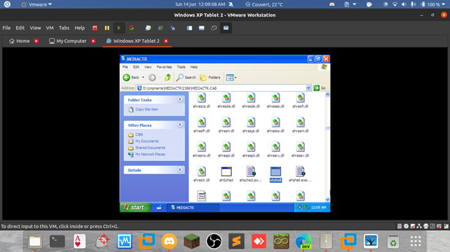Launch Sublime Text from the dock
The width and height of the screenshot is (450, 252).
(x=237, y=241)
